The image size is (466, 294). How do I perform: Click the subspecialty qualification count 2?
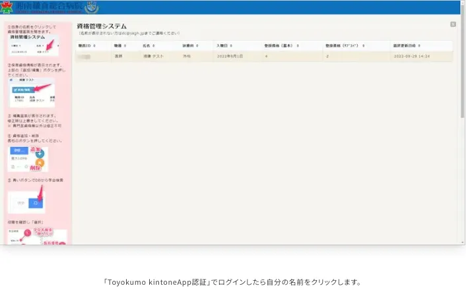(327, 56)
